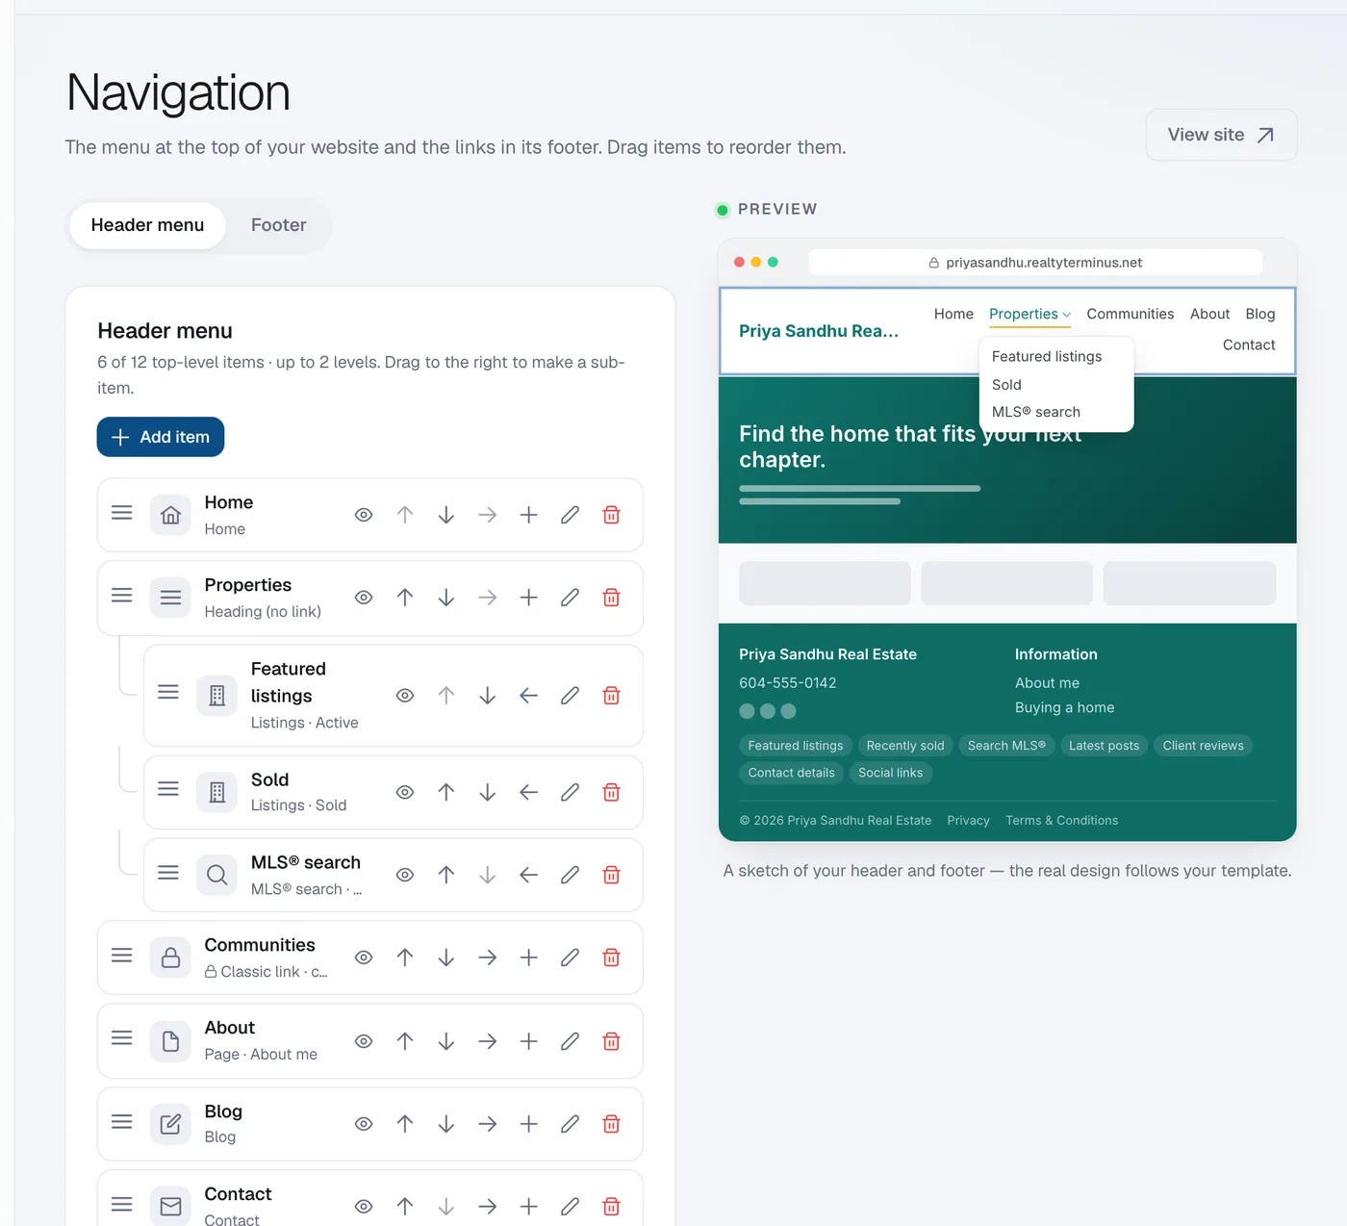The height and width of the screenshot is (1226, 1347).
Task: Choose MLS® search in preview dropdown
Action: (1036, 412)
